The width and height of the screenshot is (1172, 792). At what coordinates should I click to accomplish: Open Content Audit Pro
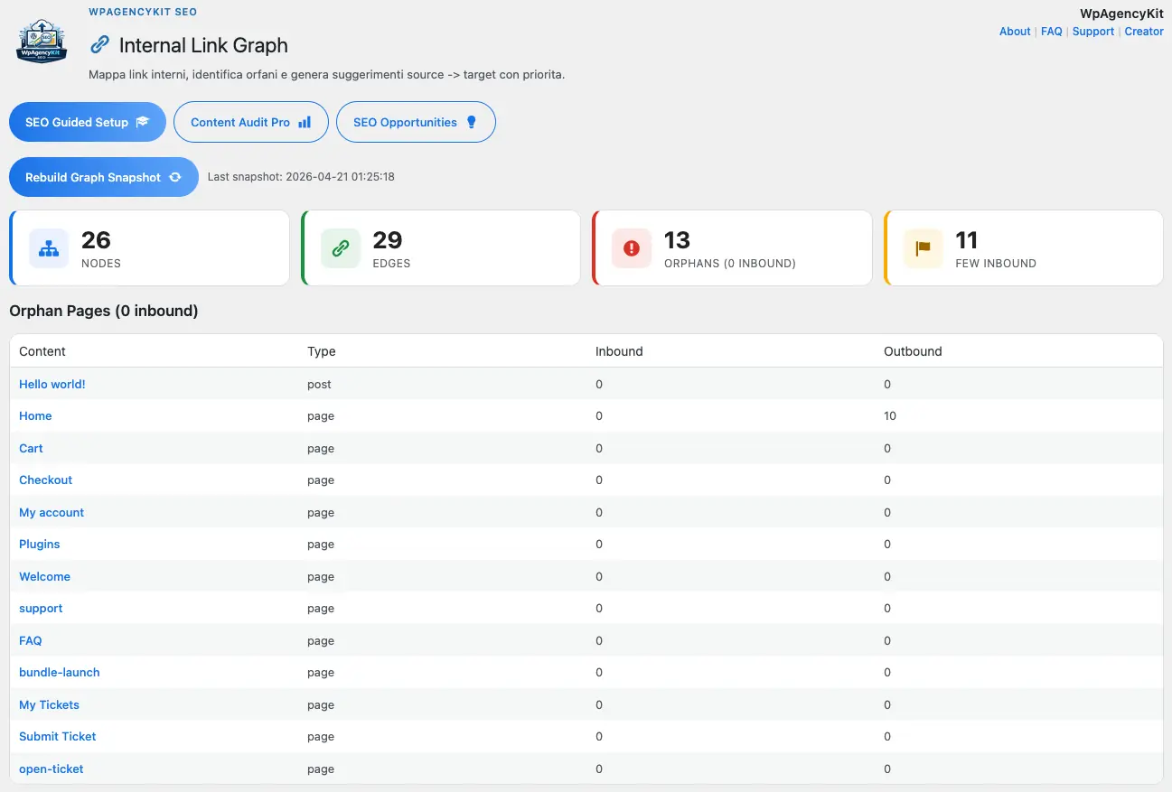coord(251,122)
